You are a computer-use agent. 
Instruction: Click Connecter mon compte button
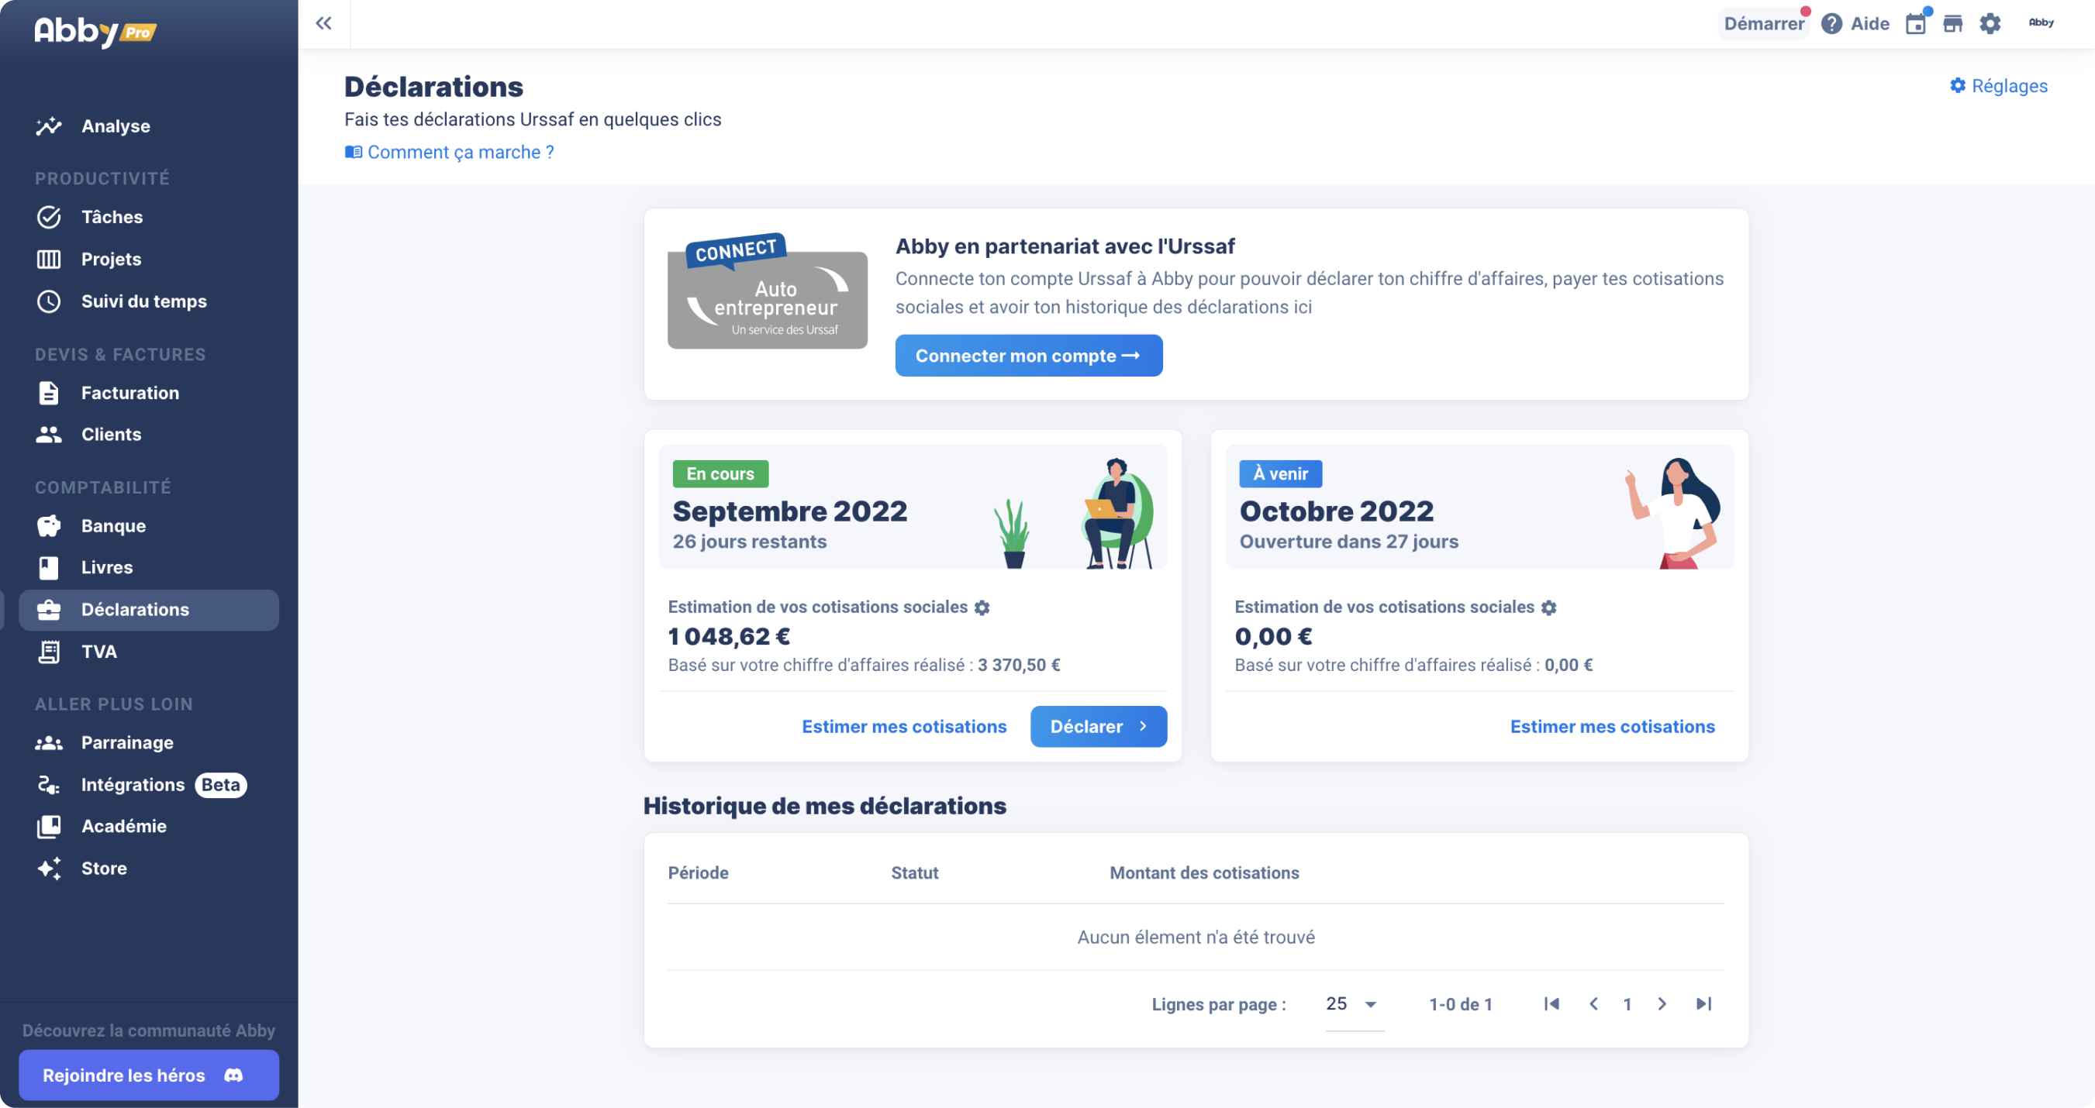point(1028,355)
